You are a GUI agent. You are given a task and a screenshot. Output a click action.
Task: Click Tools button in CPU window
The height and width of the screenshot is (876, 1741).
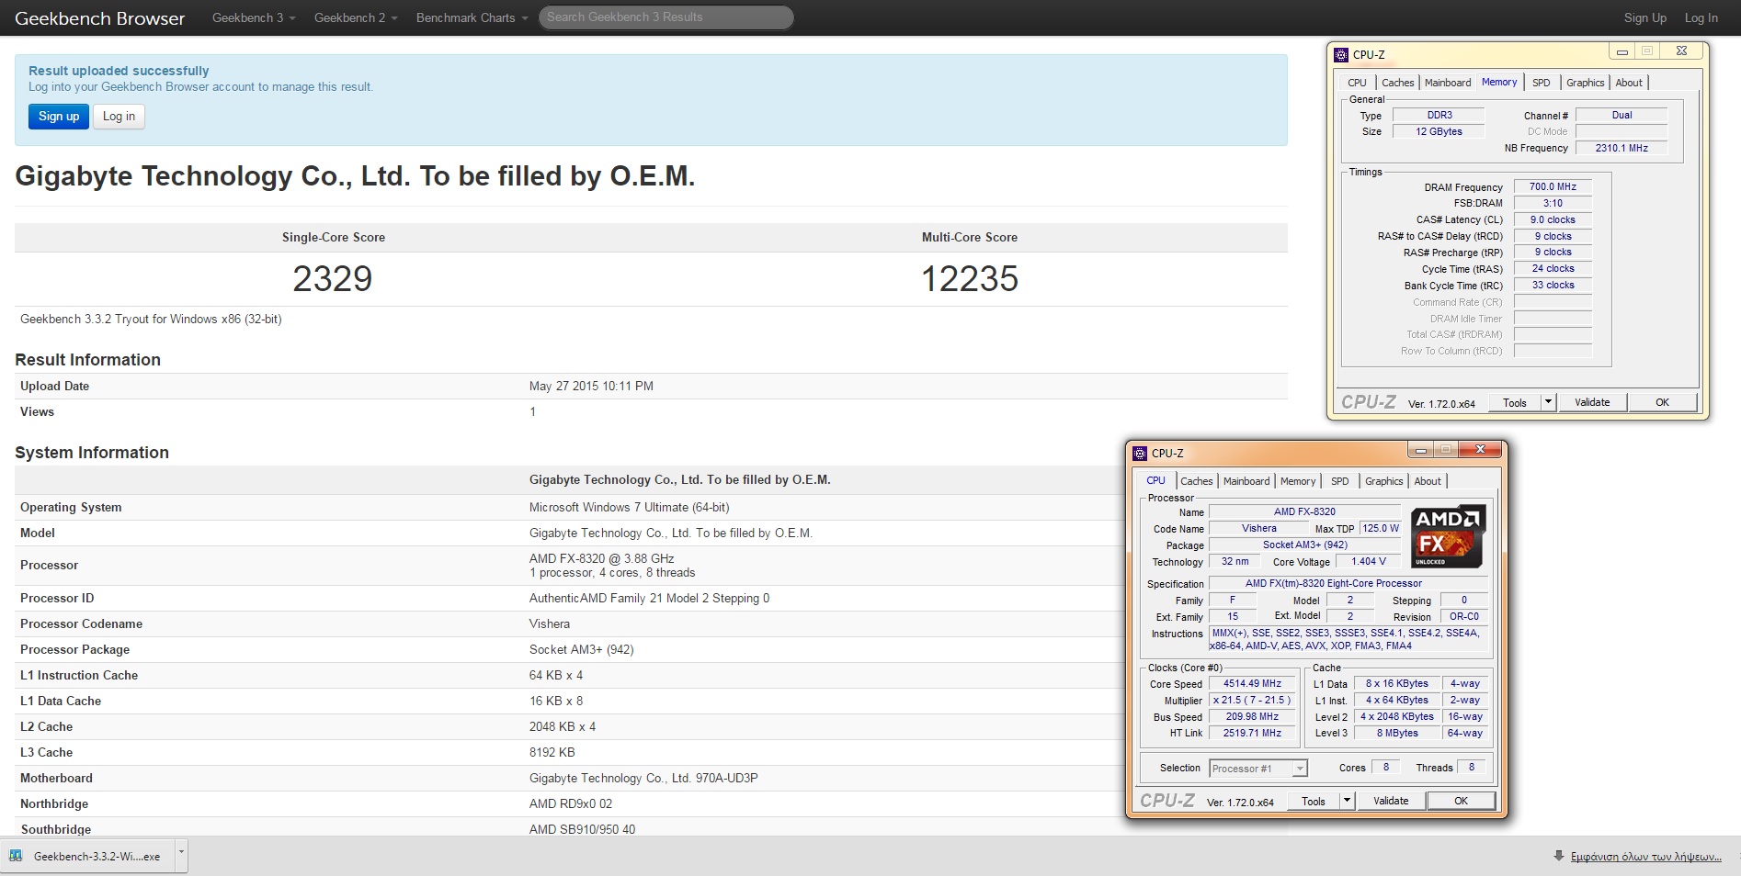pyautogui.click(x=1313, y=801)
